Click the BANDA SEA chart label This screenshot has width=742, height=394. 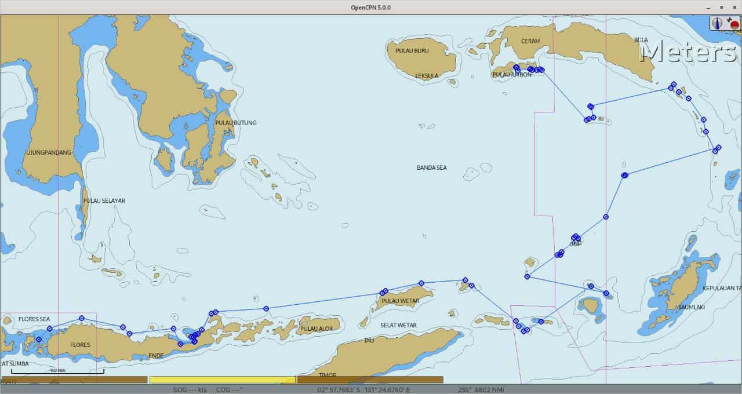(431, 167)
